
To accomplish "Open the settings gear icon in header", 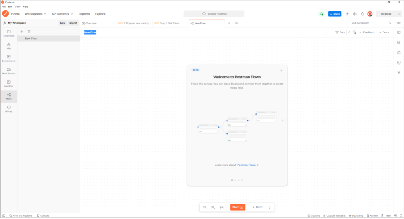I will [355, 14].
